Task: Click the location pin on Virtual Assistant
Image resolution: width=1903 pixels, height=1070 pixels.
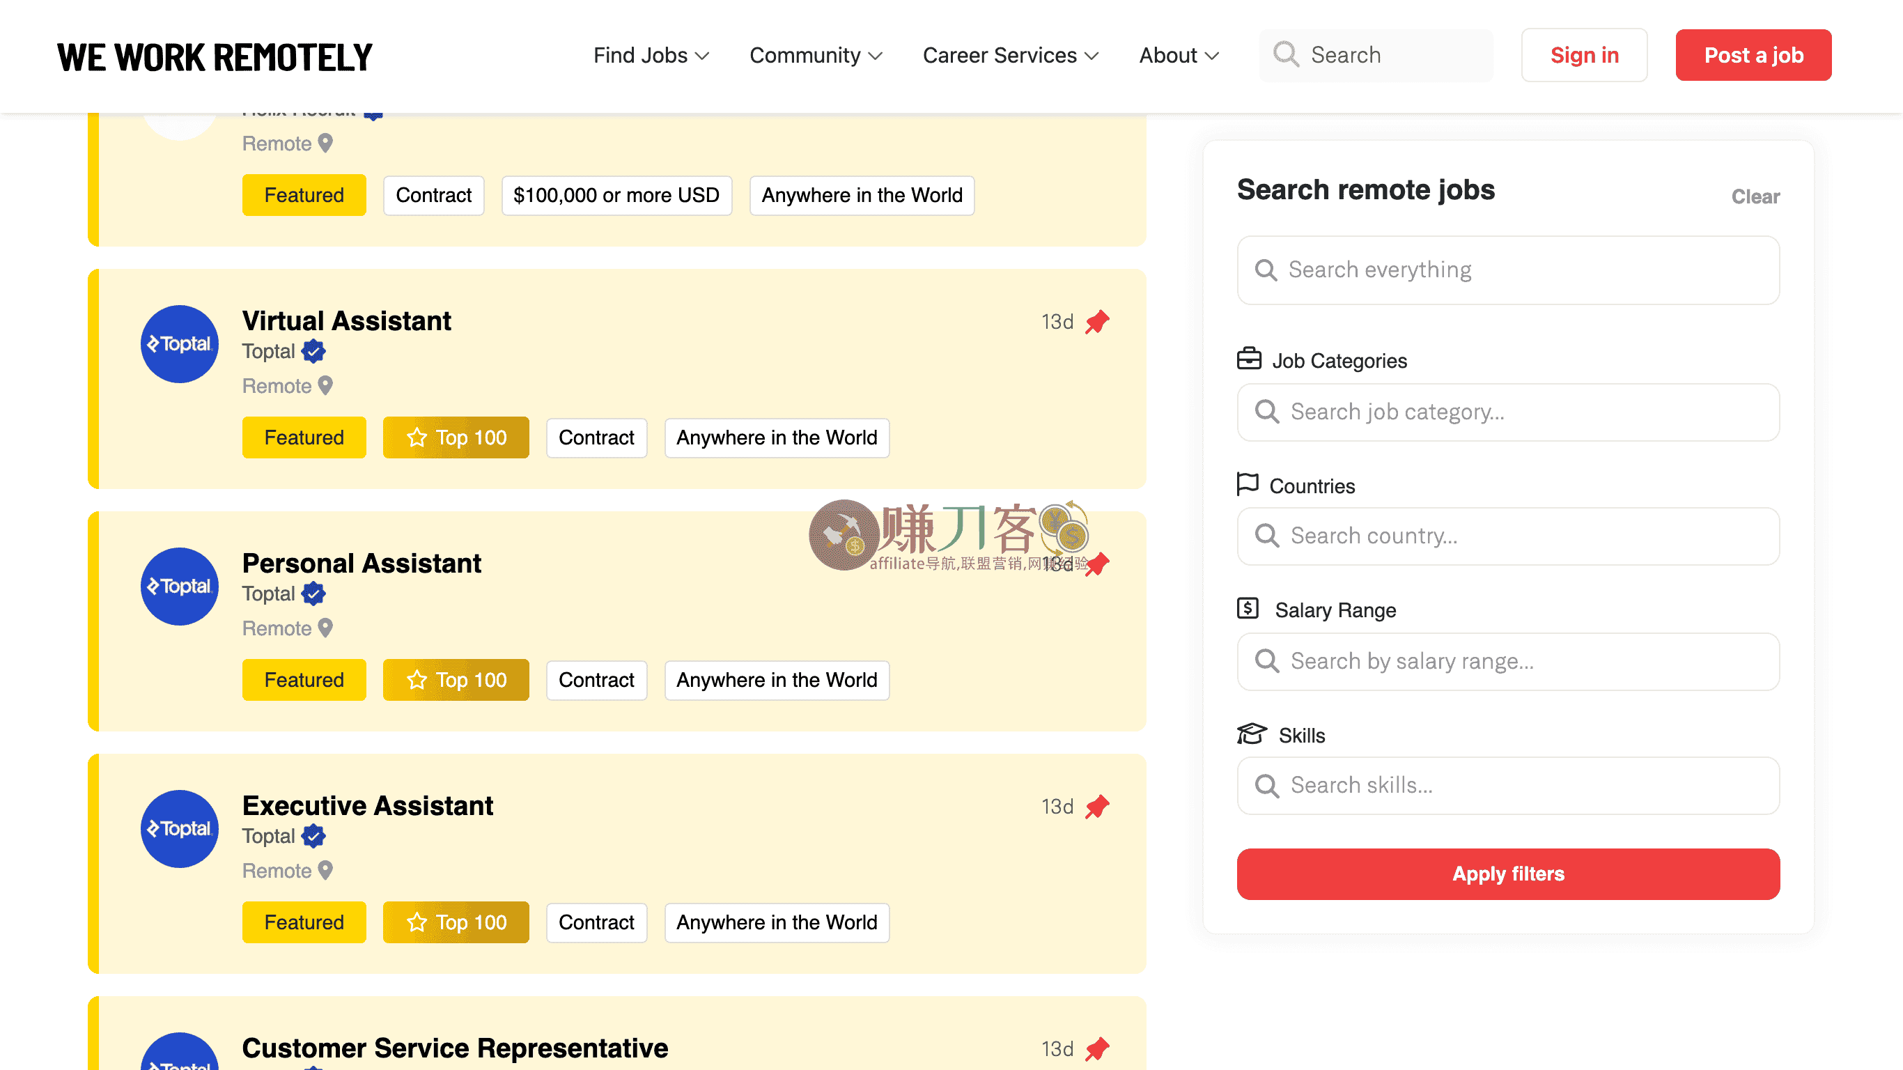Action: coord(325,386)
